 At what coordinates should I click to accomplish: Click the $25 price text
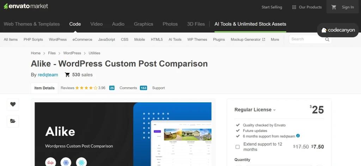pos(317,109)
